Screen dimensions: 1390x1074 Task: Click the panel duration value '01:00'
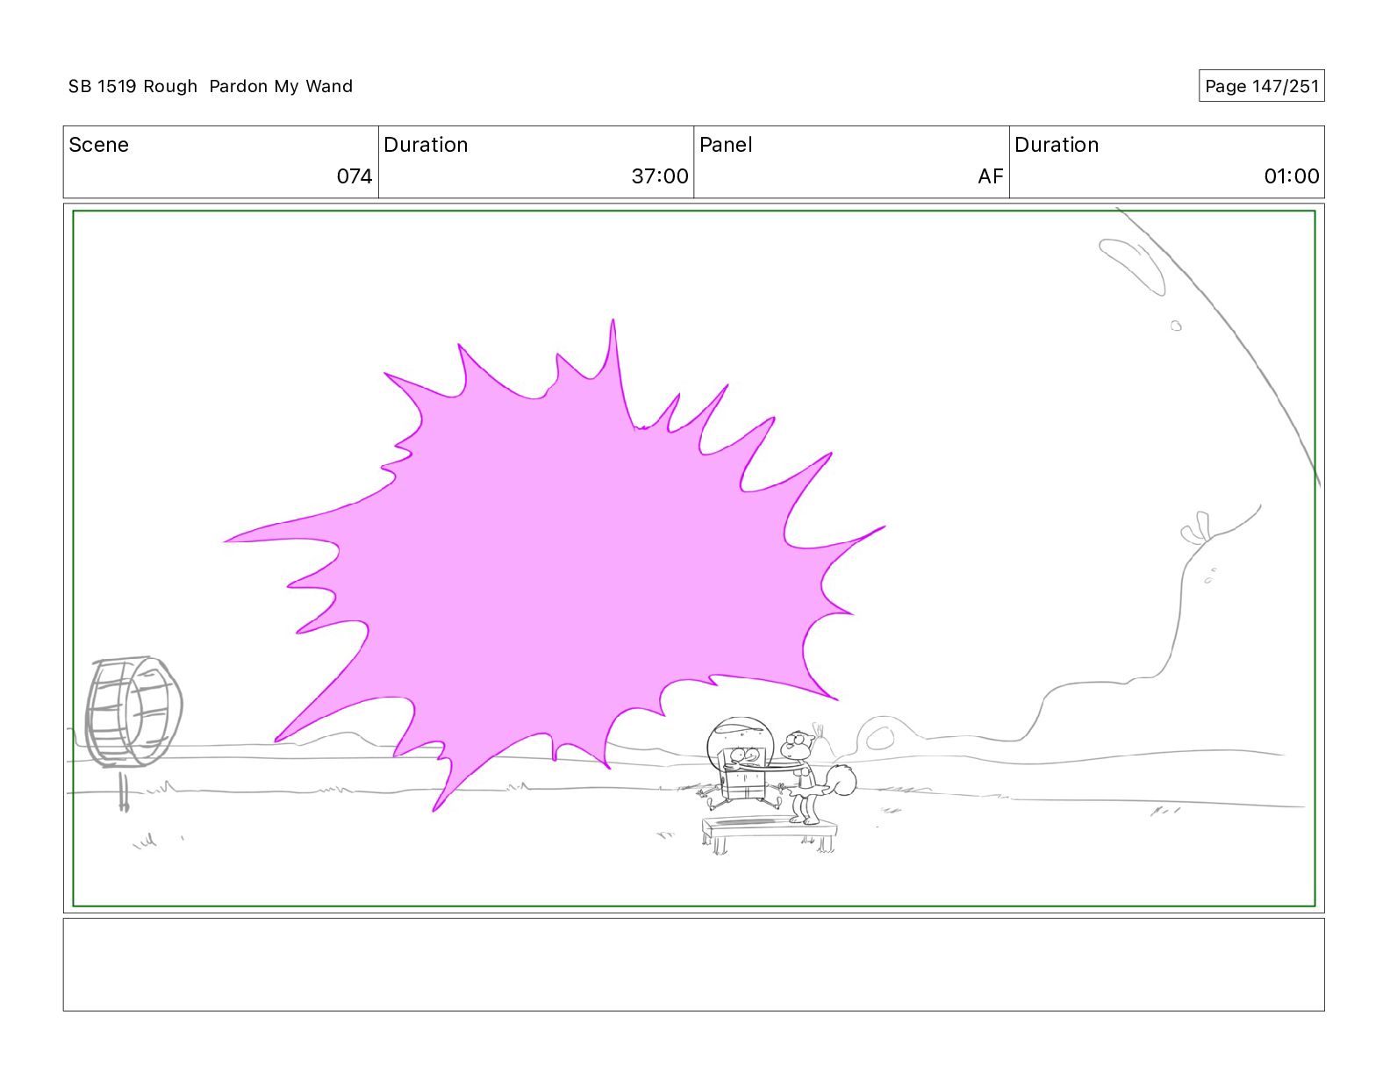coord(1292,176)
